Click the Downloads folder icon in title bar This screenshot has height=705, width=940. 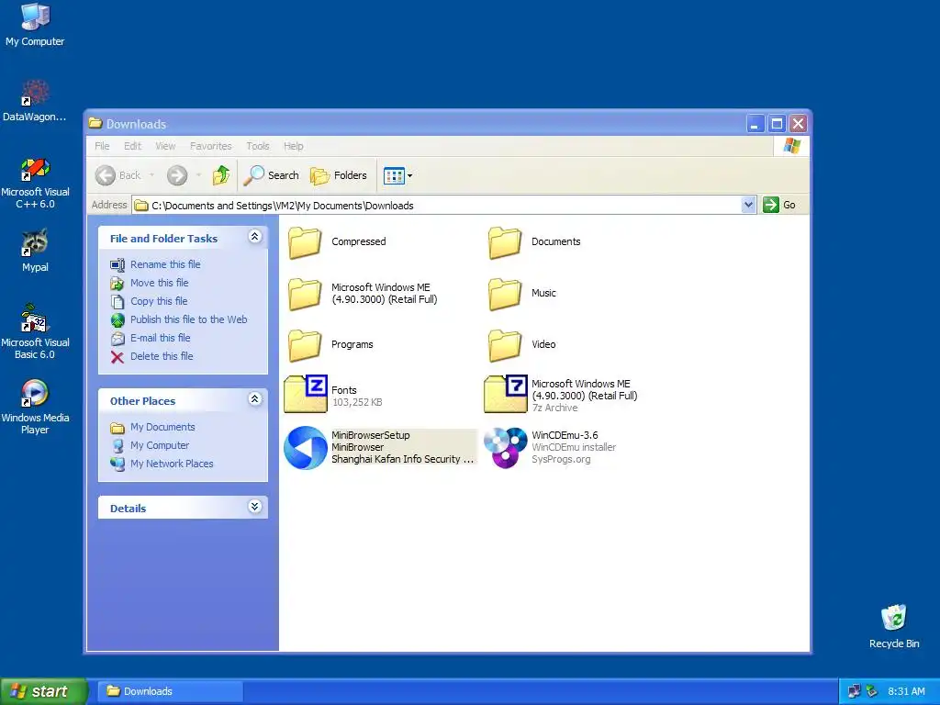[x=95, y=124]
